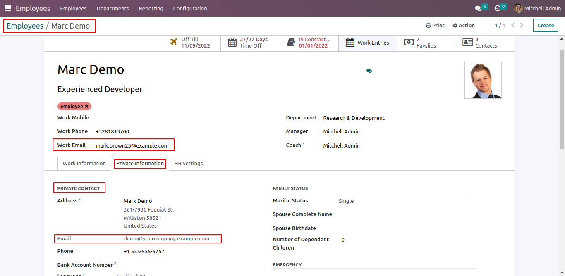
Task: Click the Create button
Action: pyautogui.click(x=546, y=26)
